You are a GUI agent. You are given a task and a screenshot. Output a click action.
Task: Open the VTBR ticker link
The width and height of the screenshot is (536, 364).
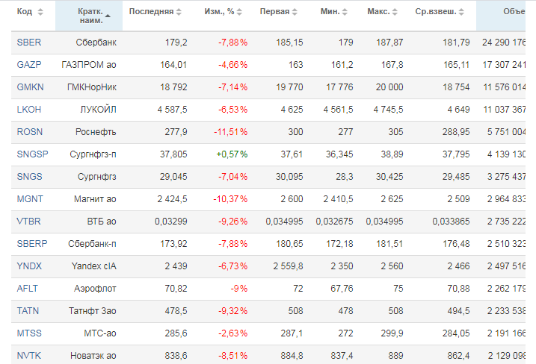[x=28, y=222]
